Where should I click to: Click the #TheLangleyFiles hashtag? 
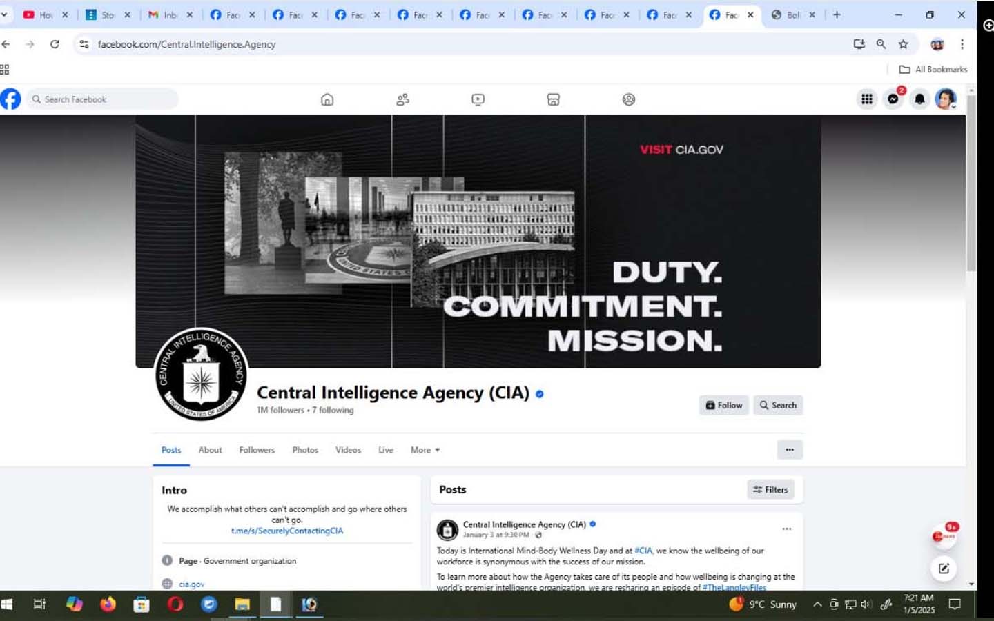734,587
